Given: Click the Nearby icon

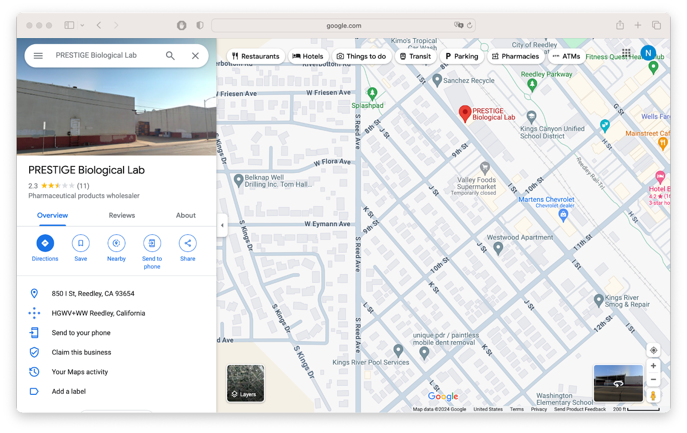Looking at the screenshot, I should tap(116, 243).
